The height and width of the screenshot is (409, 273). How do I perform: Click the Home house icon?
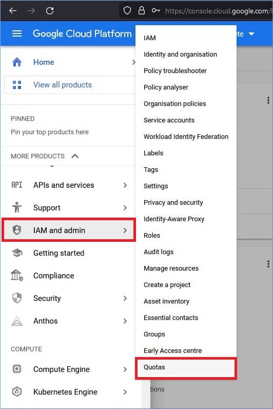point(17,62)
